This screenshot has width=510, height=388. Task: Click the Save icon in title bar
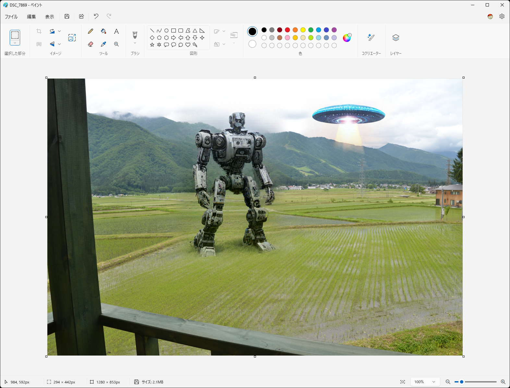pos(67,16)
